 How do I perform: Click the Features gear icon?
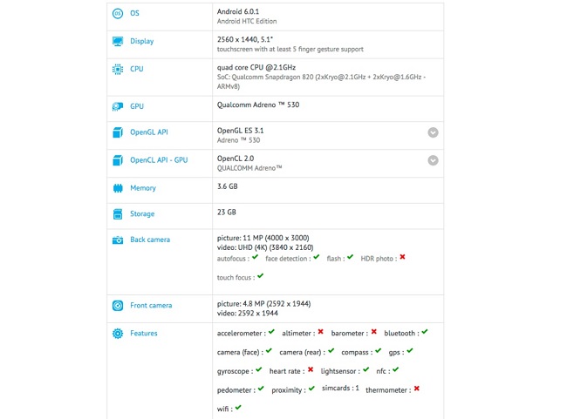click(x=117, y=334)
